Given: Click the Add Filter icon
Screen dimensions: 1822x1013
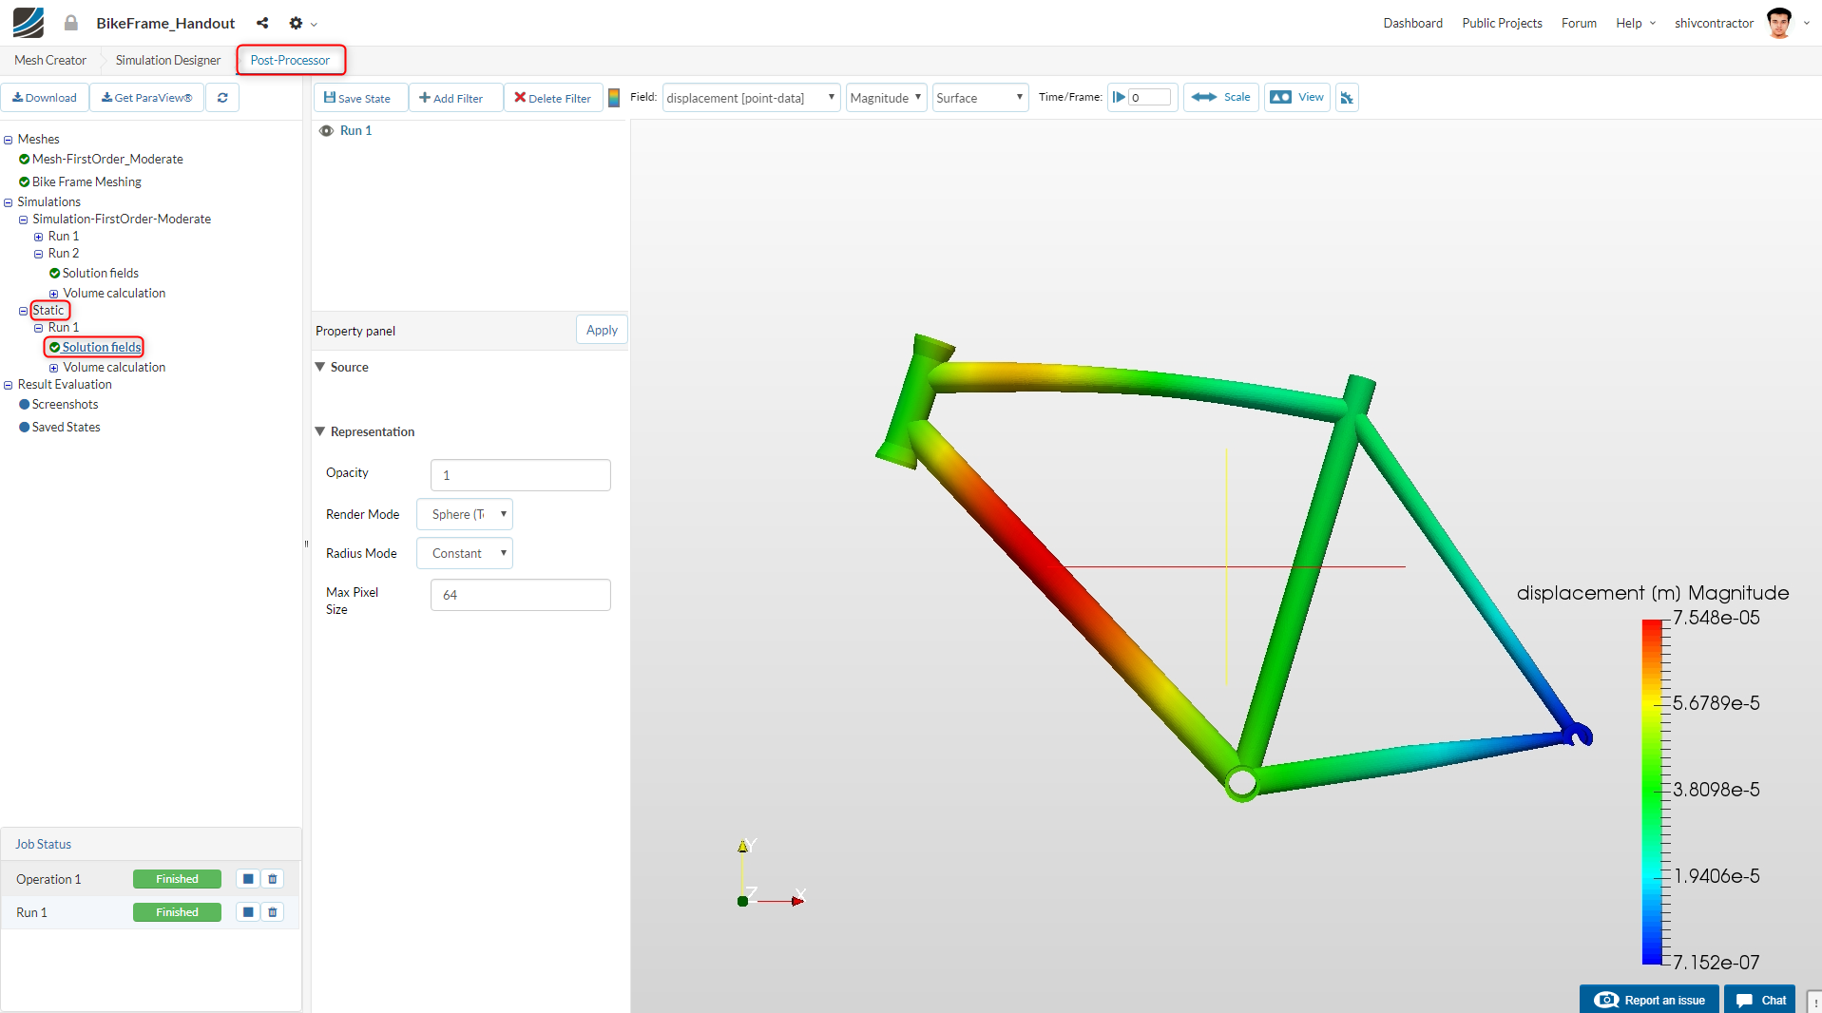Looking at the screenshot, I should point(430,97).
